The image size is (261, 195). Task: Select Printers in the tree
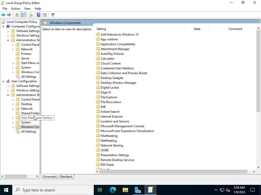pyautogui.click(x=26, y=54)
